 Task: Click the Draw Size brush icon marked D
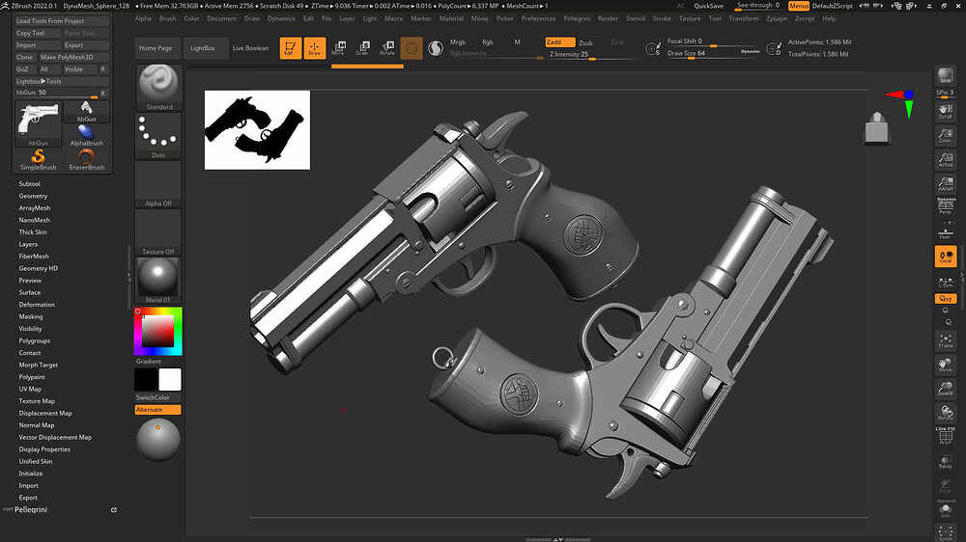point(774,48)
